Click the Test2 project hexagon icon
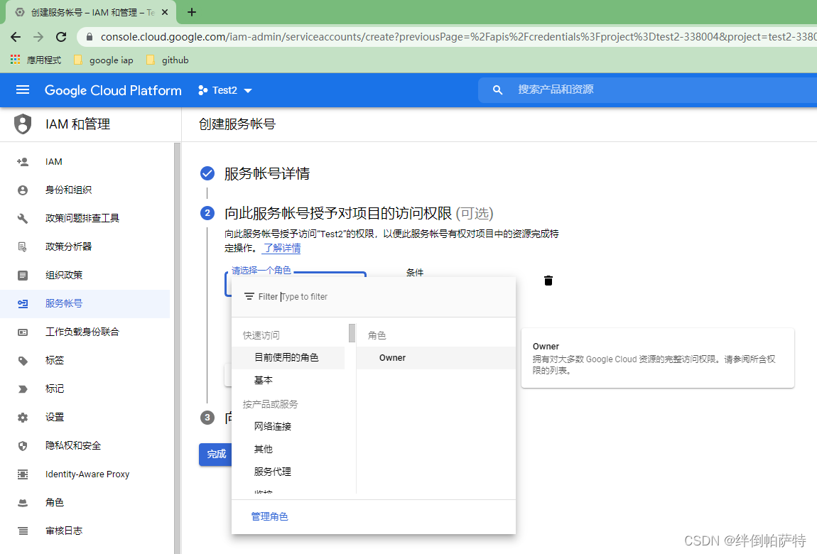The image size is (817, 554). click(202, 90)
